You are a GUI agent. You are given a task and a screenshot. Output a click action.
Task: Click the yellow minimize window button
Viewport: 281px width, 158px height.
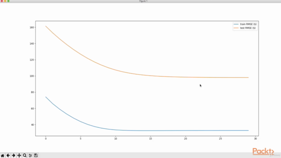click(x=5, y=1)
